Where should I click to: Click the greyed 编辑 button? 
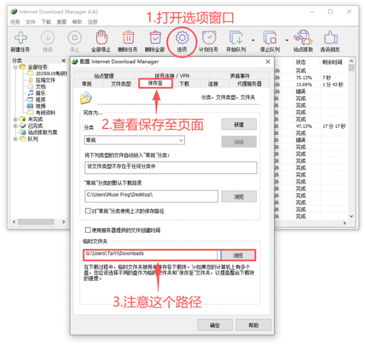point(239,142)
